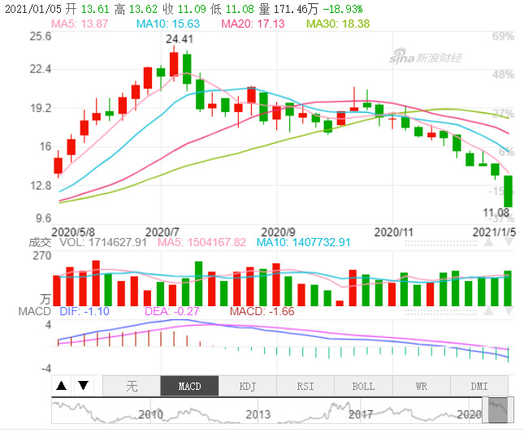524x437 pixels.
Task: Click the 11.08 low price label
Action: coord(496,213)
